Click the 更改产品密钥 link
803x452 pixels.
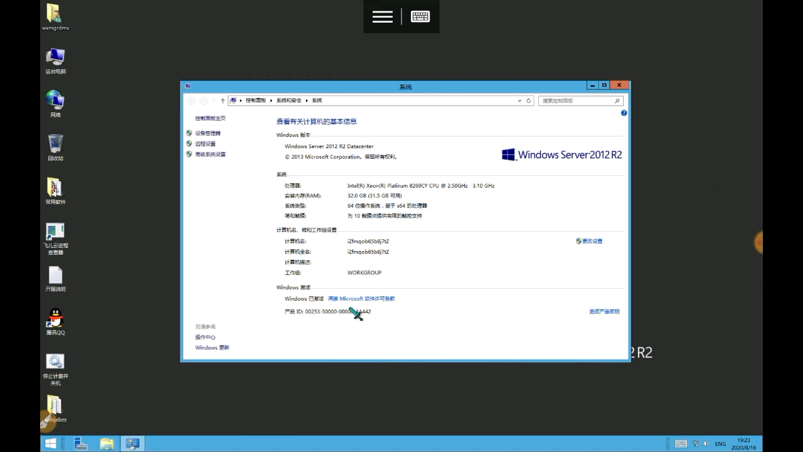(x=604, y=311)
